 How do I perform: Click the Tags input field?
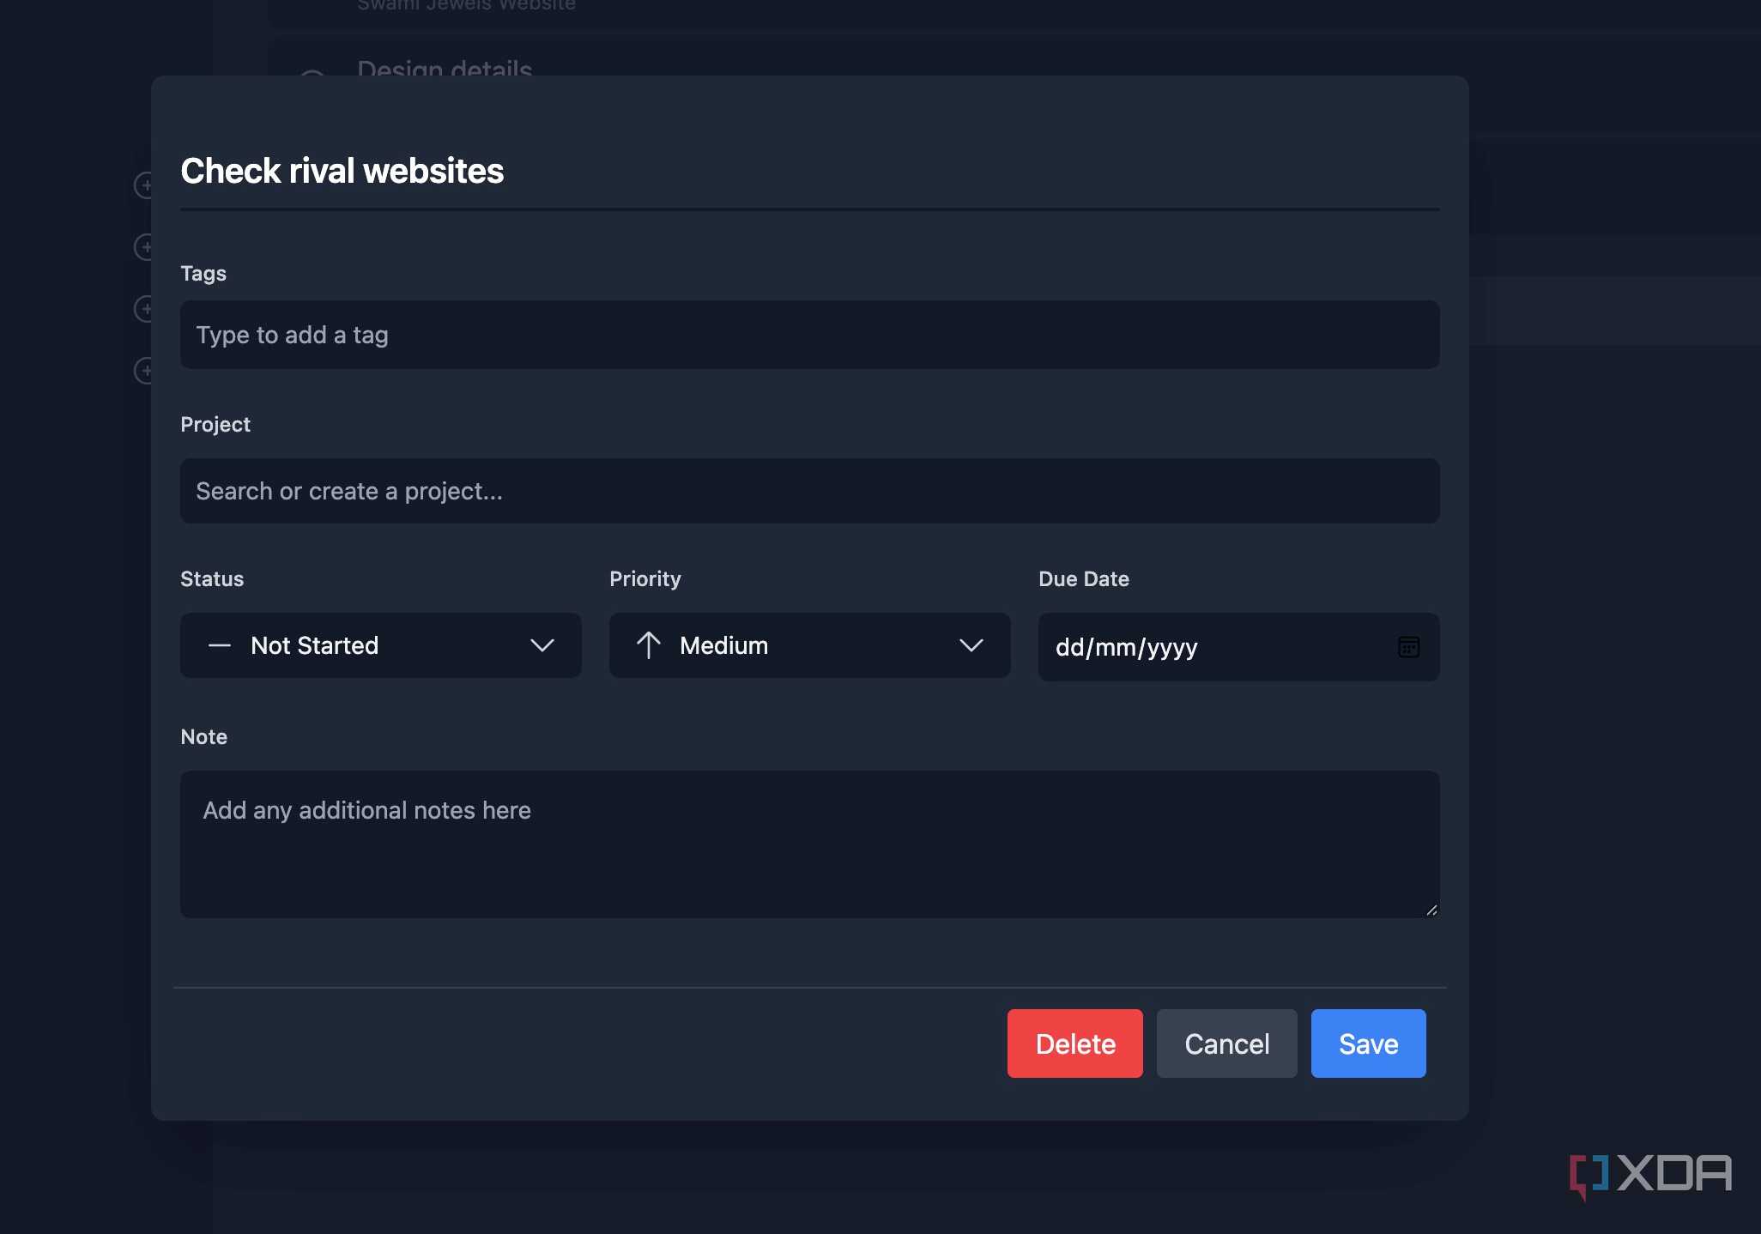809,335
